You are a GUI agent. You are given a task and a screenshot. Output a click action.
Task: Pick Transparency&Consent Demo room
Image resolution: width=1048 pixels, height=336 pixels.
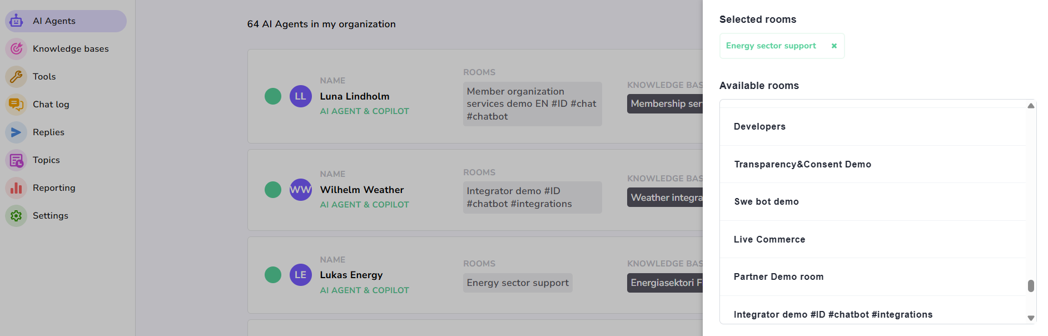802,165
